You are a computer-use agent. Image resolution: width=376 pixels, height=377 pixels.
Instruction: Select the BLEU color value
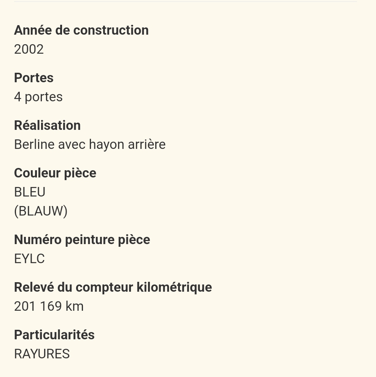click(30, 192)
